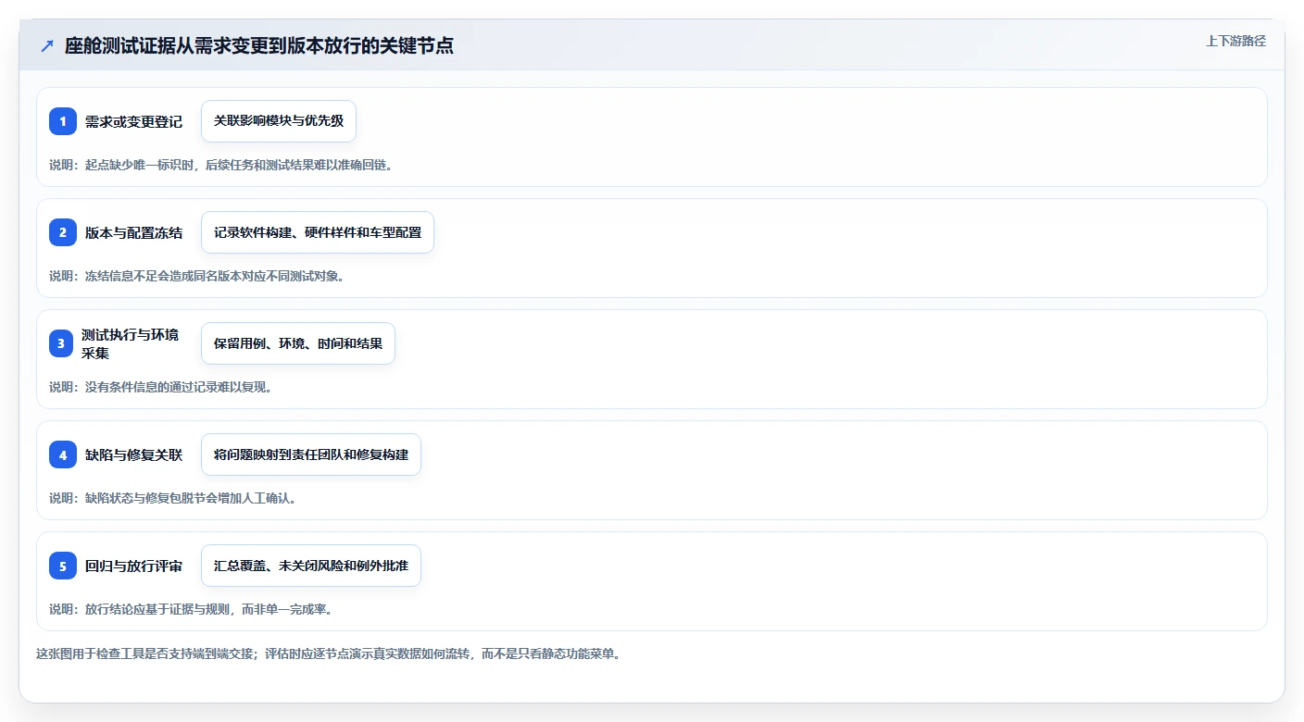Viewport: 1304px width, 722px height.
Task: Select the 汇总覆盖、未关闭风险和例外批准 chip
Action: point(311,566)
